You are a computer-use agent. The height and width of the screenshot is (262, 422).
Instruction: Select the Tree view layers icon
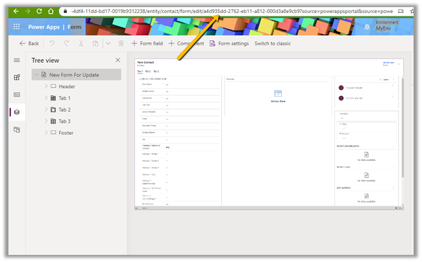click(17, 112)
